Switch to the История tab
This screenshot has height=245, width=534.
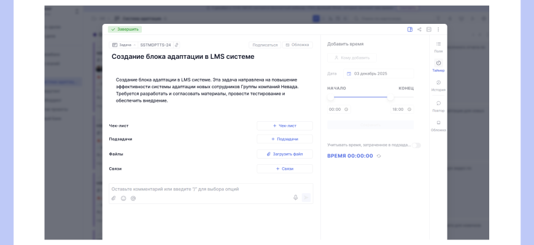coord(438,85)
